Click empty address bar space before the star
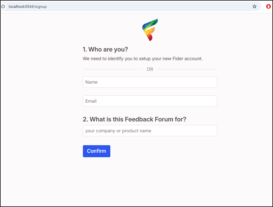Viewport: 273px width, 207px height. pyautogui.click(x=148, y=7)
